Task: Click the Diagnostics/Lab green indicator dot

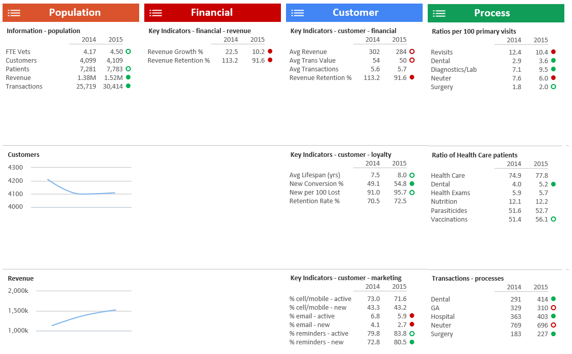Action: click(x=554, y=69)
